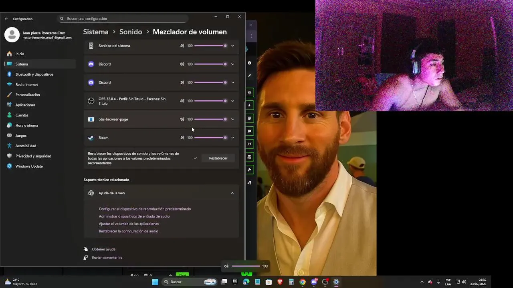Focus the Buscar una configuración field
This screenshot has height=288, width=513.
(123, 18)
